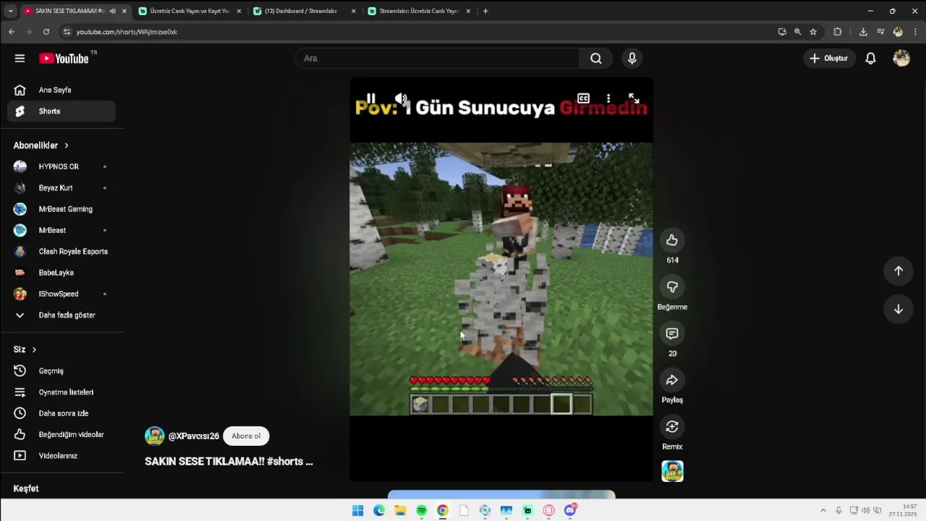Open Chrome downloads
The width and height of the screenshot is (926, 521).
(x=863, y=32)
